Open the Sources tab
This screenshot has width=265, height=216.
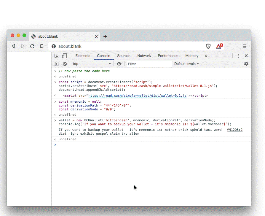124,56
